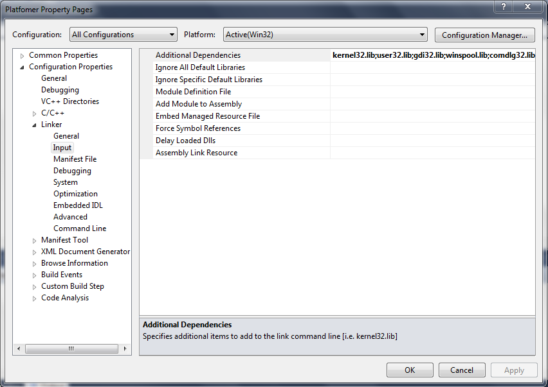Select VC++ Directories in tree
Image resolution: width=548 pixels, height=387 pixels.
69,101
